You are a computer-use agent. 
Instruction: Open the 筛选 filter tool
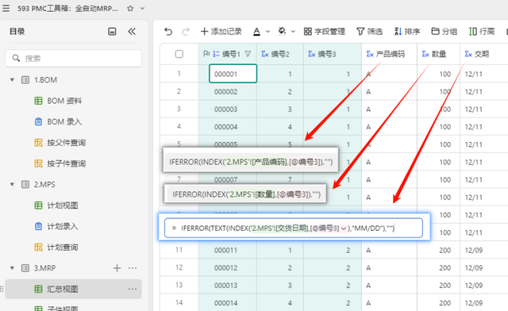coord(370,32)
